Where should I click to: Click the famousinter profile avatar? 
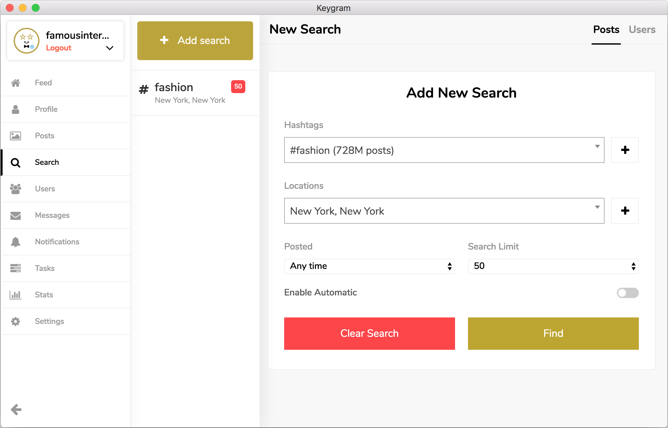pos(27,41)
